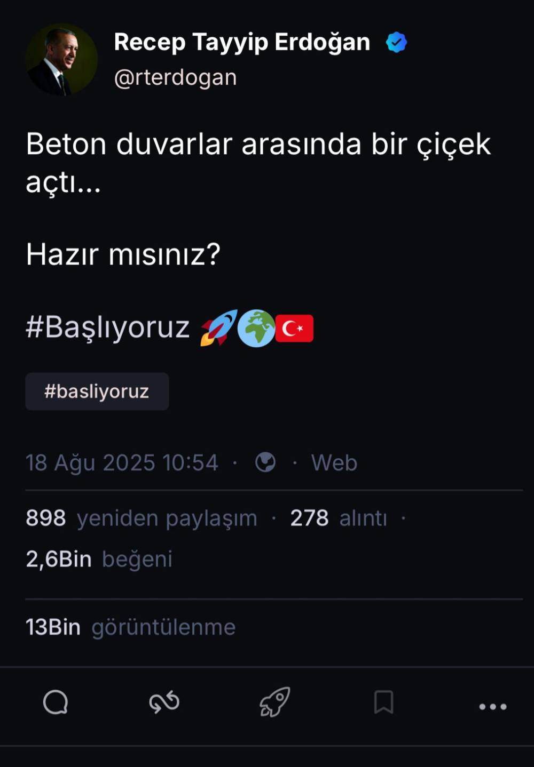
Task: Open Recep Tayyip Erdoğan's profile photo
Action: pyautogui.click(x=61, y=59)
